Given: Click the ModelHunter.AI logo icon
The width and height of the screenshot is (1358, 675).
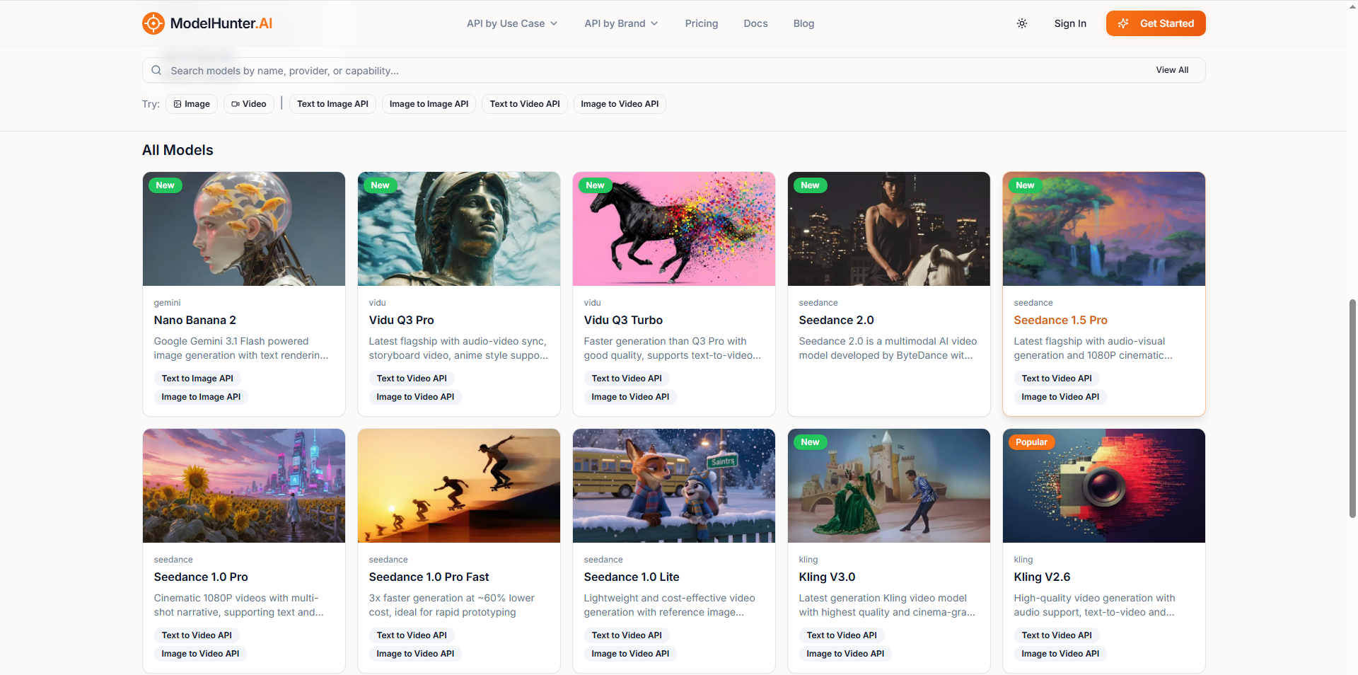Looking at the screenshot, I should tap(153, 23).
